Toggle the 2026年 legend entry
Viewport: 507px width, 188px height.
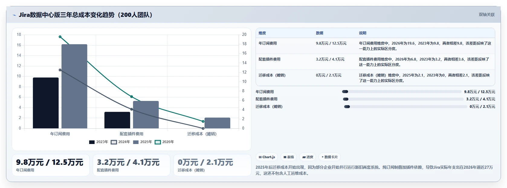click(164, 142)
